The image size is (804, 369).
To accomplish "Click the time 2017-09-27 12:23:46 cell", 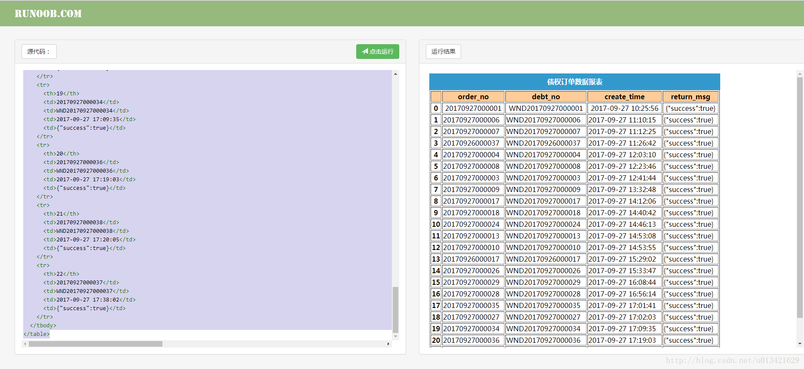I will coord(624,166).
